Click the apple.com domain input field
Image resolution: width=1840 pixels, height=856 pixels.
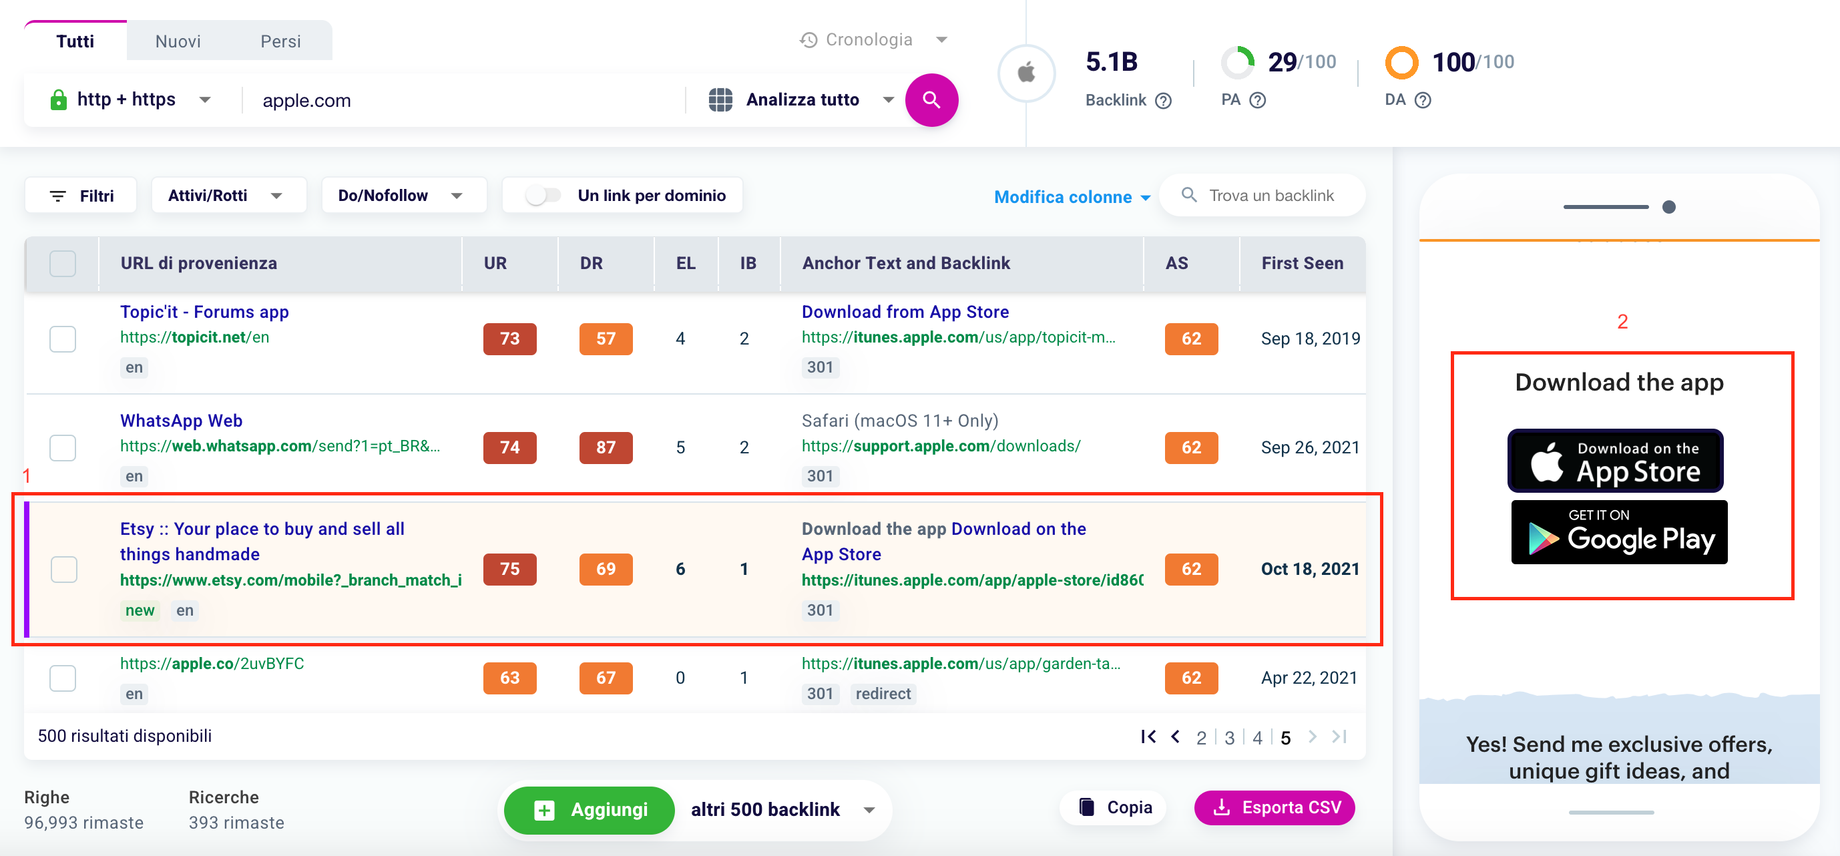[x=463, y=100]
